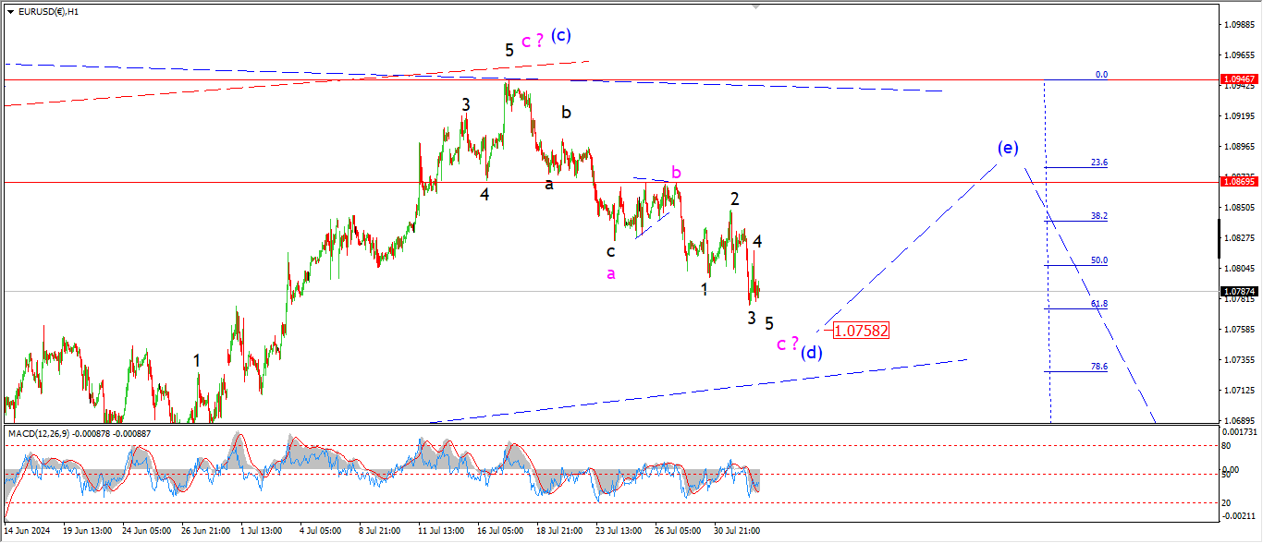The height and width of the screenshot is (543, 1263).
Task: Select the 61.8 Fibonacci level label
Action: 1098,303
